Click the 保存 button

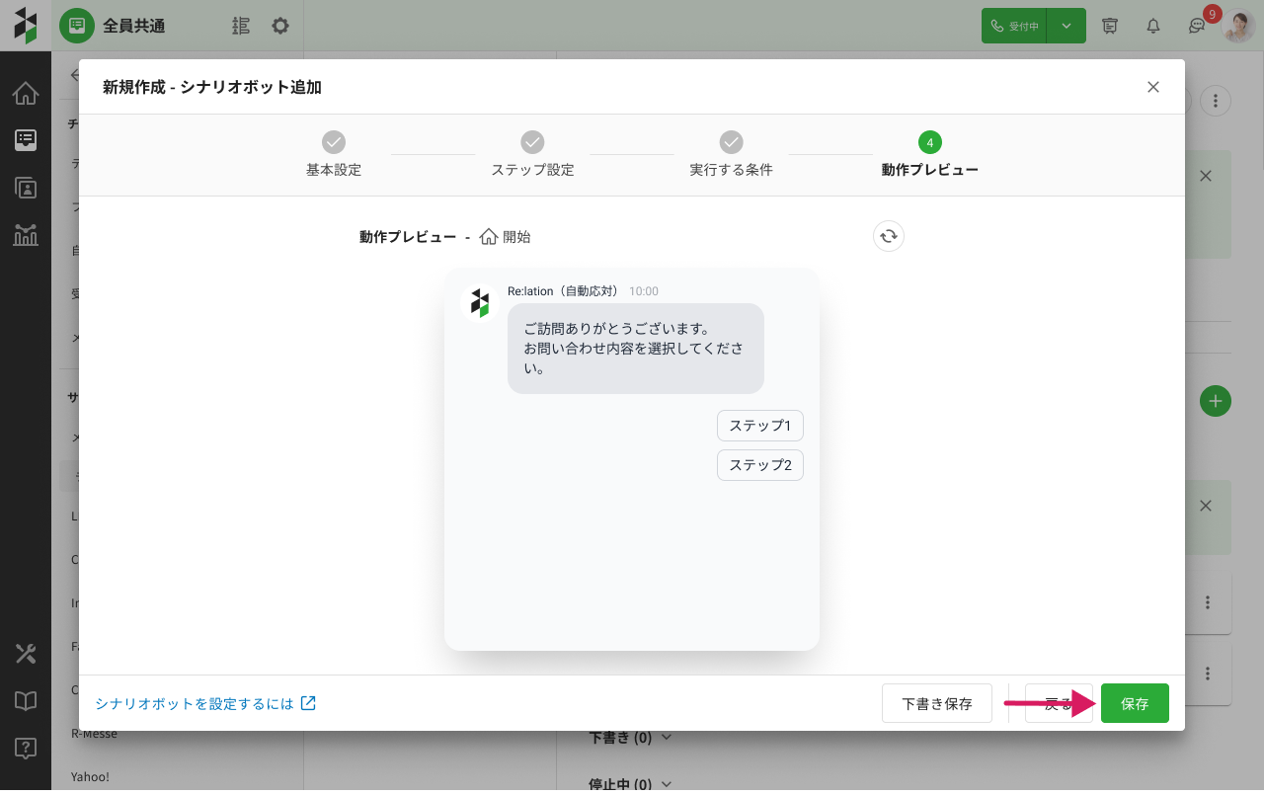click(1135, 703)
